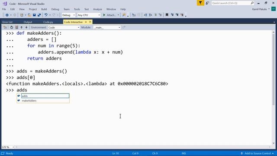Open the Debug menu
Screen dimensions: 277x156
tap(55, 9)
